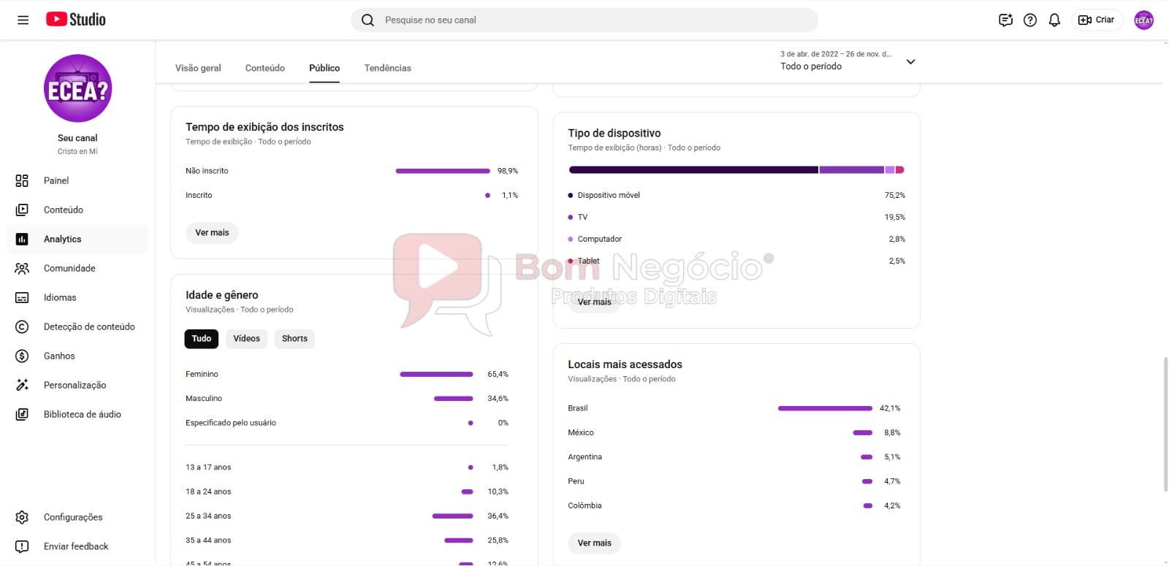Click Ver mais under subscriber watch time
This screenshot has height=566, width=1169.
pos(212,232)
